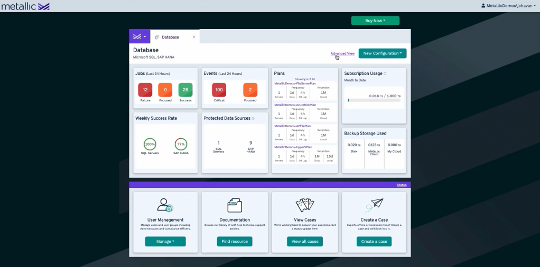Open the Manage dropdown button
Image resolution: width=540 pixels, height=267 pixels.
coord(165,242)
